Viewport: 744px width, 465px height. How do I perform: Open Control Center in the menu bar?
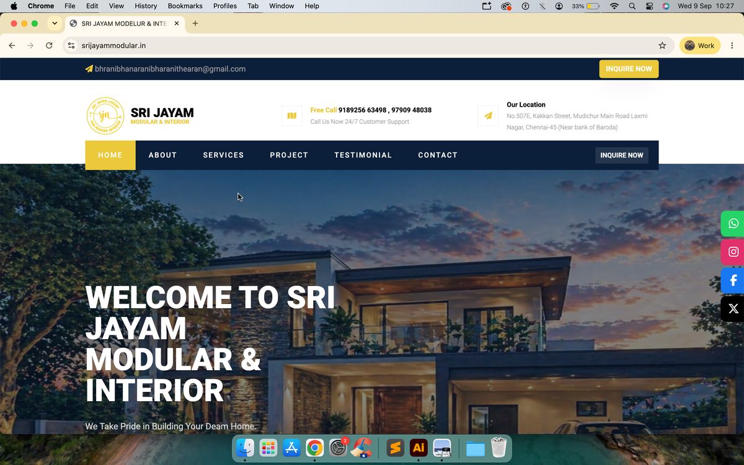click(x=649, y=6)
